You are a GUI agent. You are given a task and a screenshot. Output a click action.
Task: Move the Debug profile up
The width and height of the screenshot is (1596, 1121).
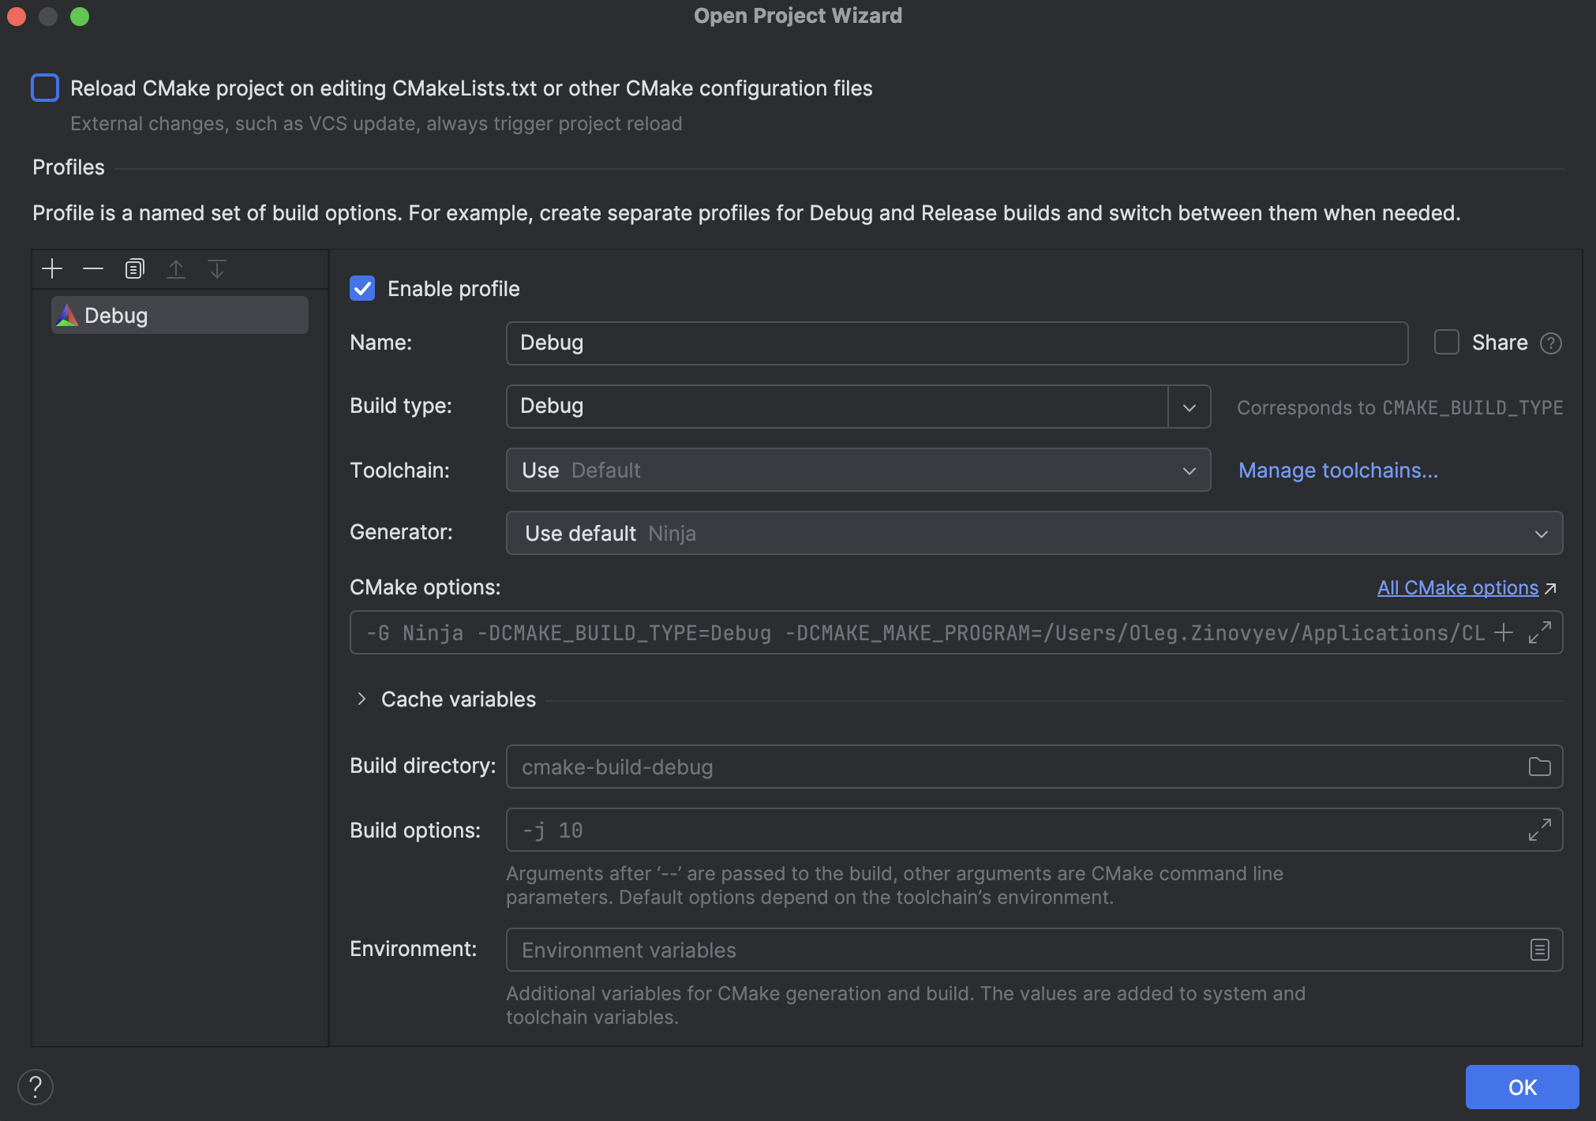[177, 268]
